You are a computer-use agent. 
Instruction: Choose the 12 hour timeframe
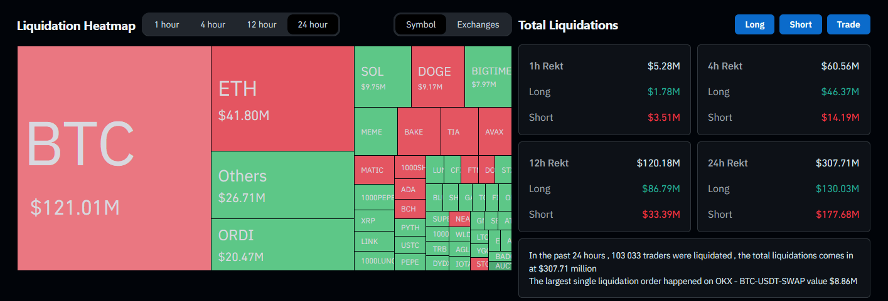(261, 24)
